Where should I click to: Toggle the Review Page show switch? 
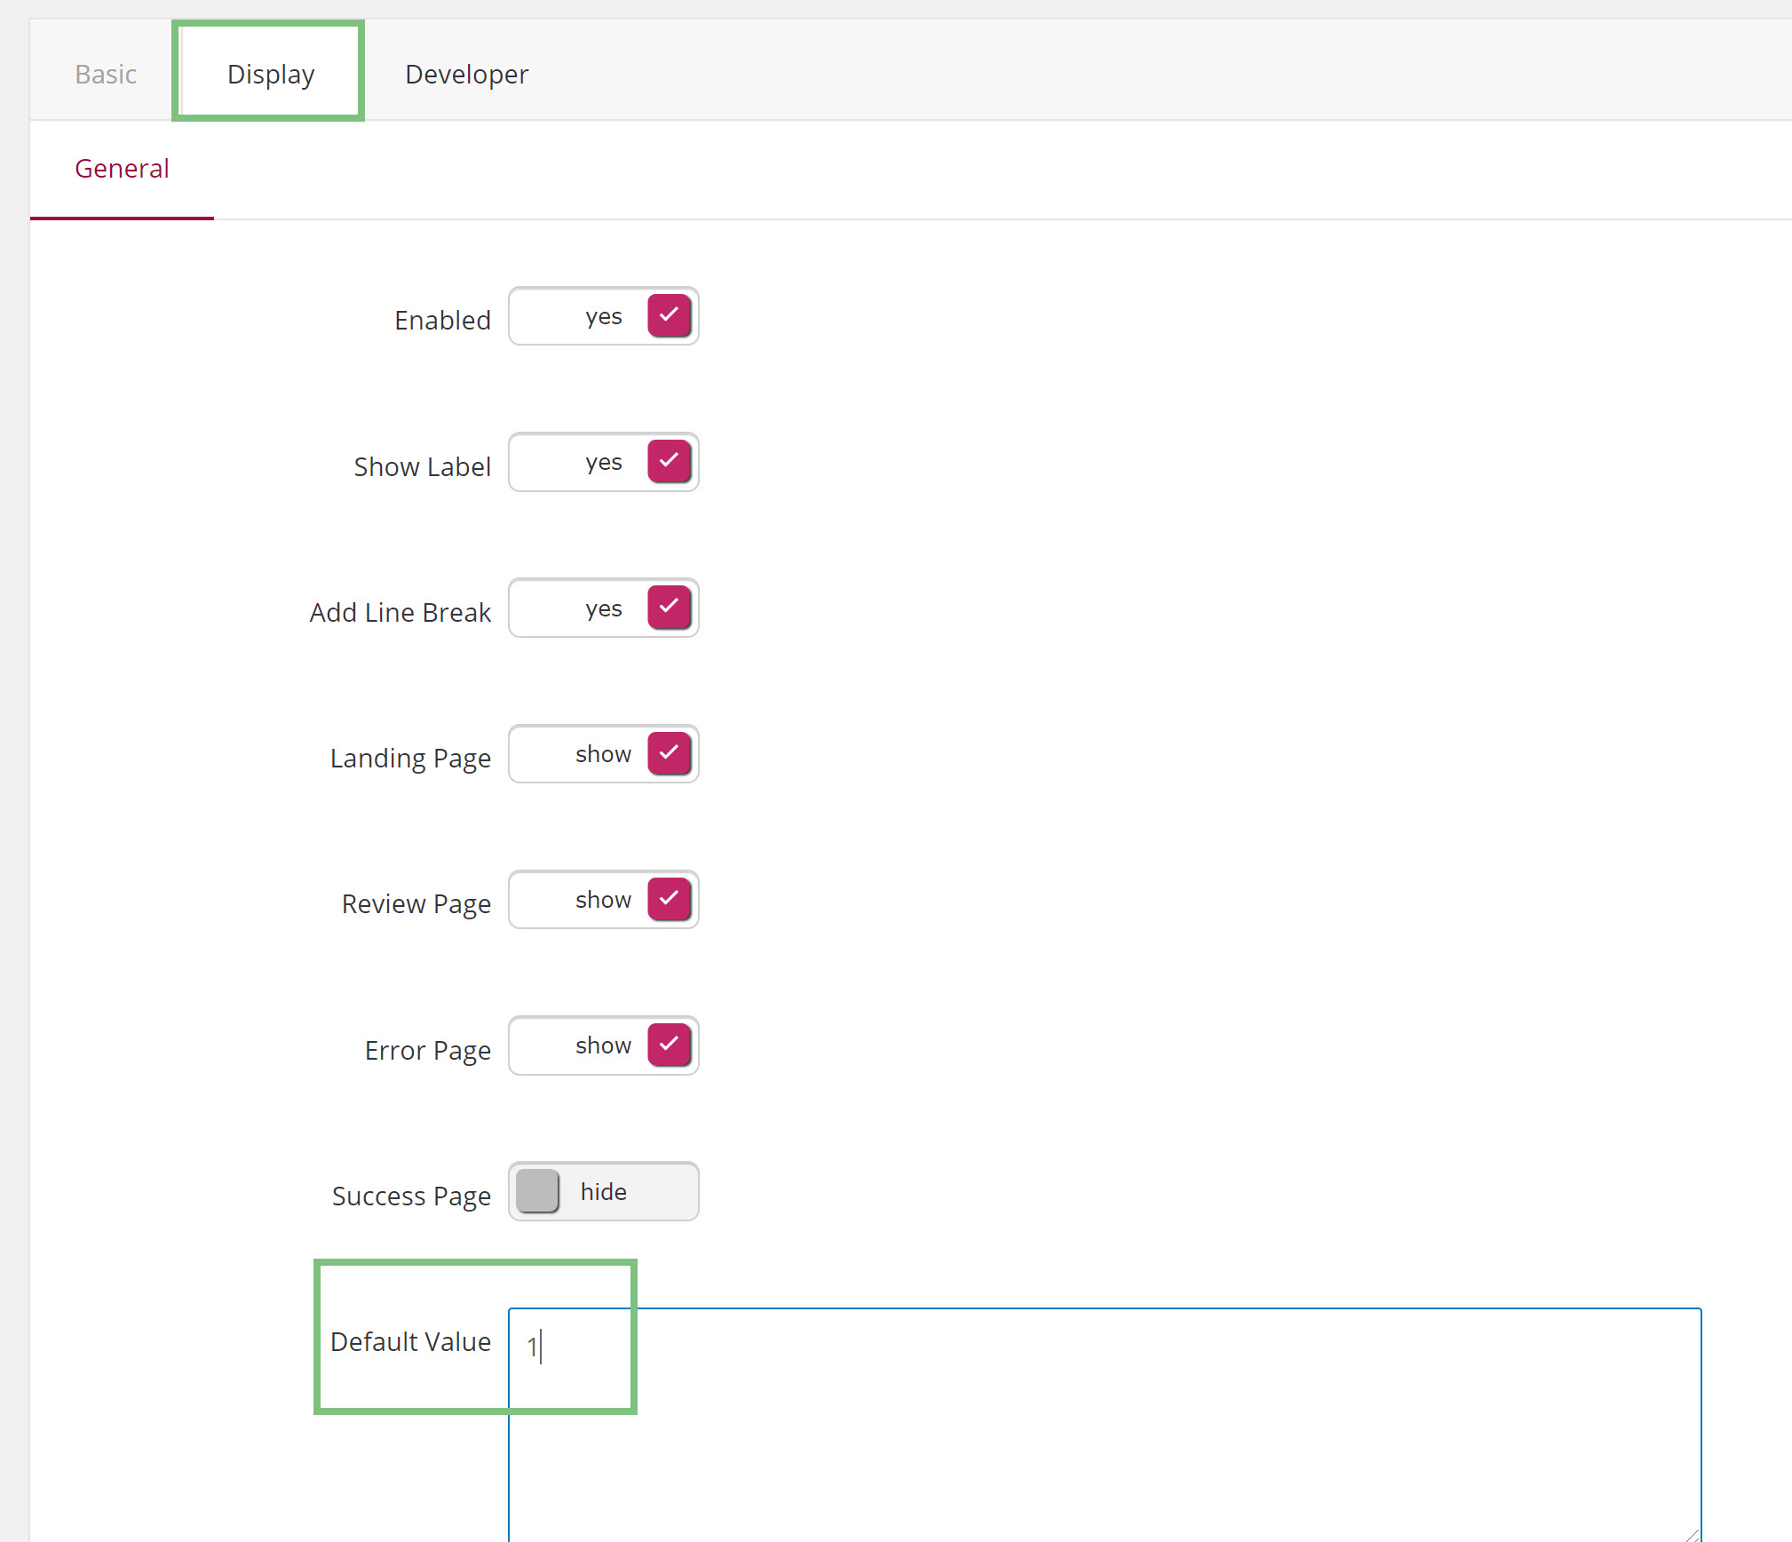(604, 900)
